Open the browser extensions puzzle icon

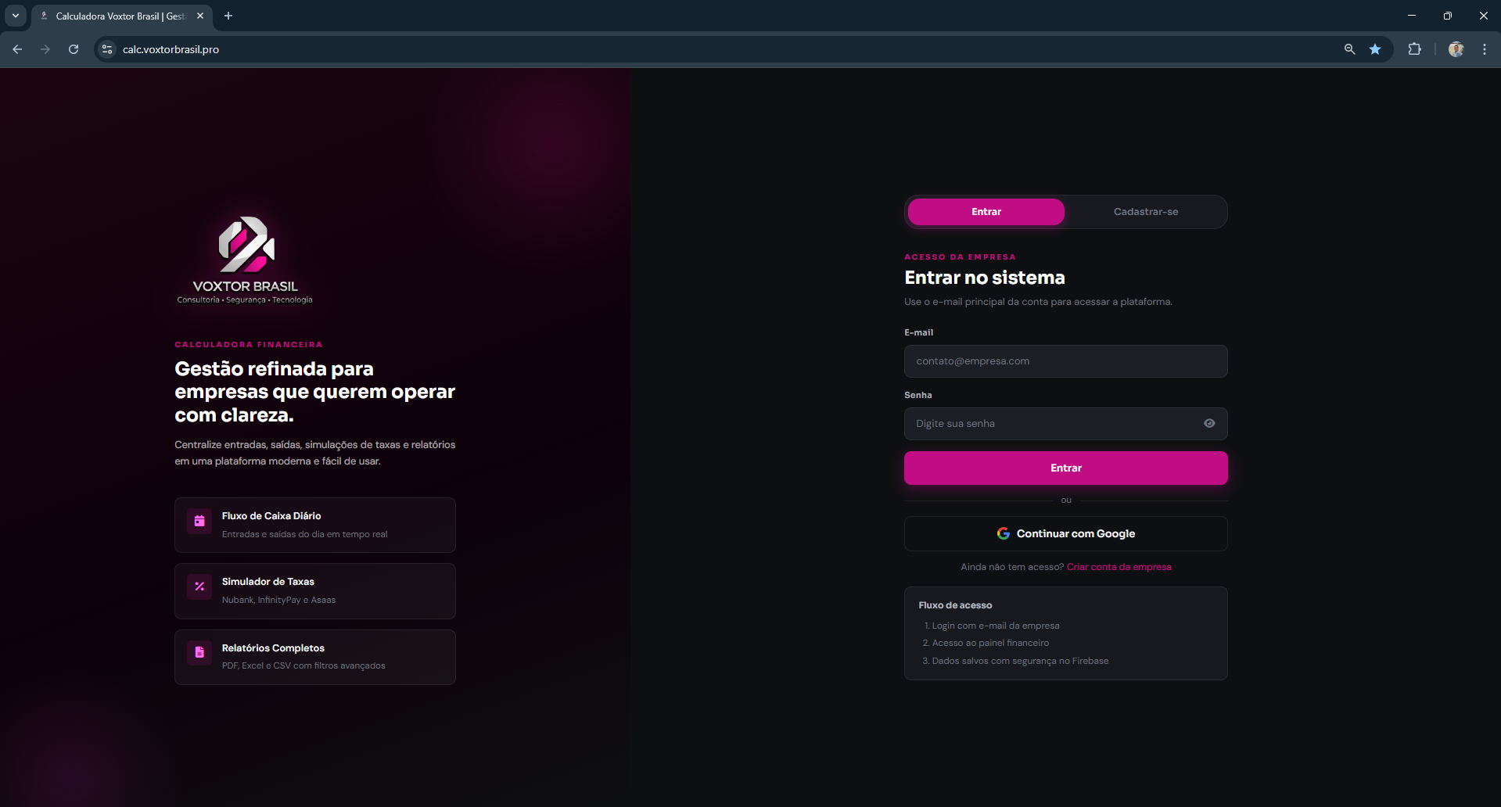click(x=1415, y=49)
